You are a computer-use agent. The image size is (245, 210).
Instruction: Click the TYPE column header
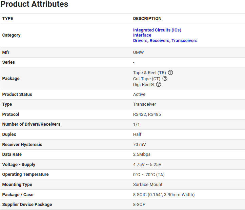(x=8, y=19)
